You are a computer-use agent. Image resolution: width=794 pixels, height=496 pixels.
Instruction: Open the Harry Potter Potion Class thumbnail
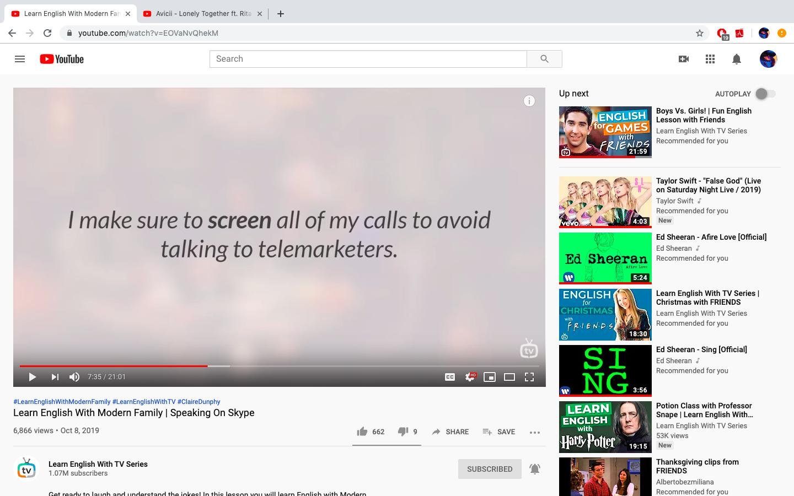[x=605, y=427]
